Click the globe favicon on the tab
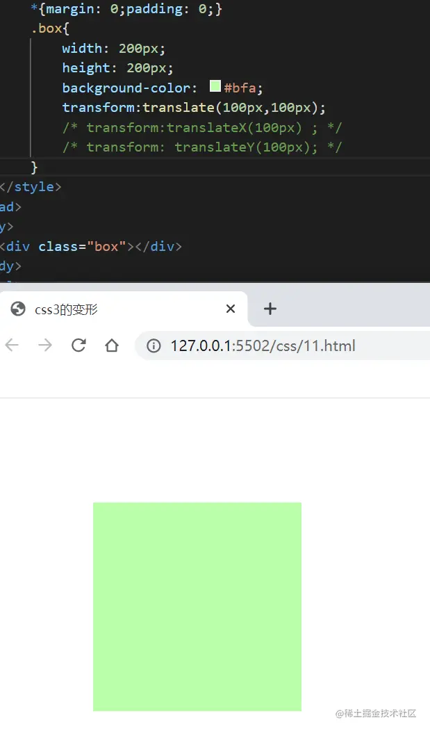Viewport: 430px width, 732px height. coord(18,309)
